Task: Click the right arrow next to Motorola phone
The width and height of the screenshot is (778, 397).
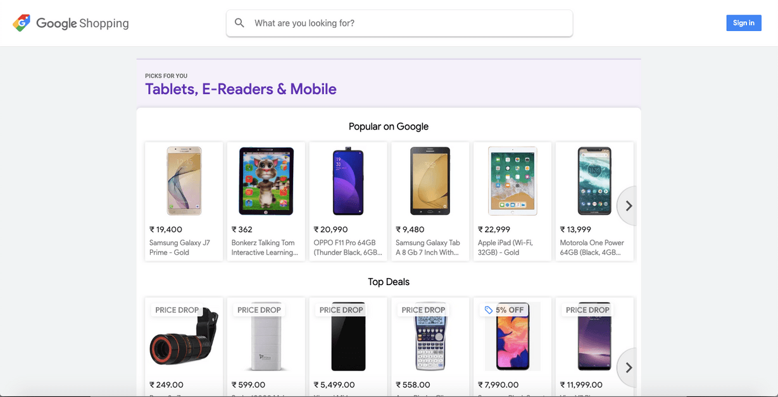Action: click(627, 205)
